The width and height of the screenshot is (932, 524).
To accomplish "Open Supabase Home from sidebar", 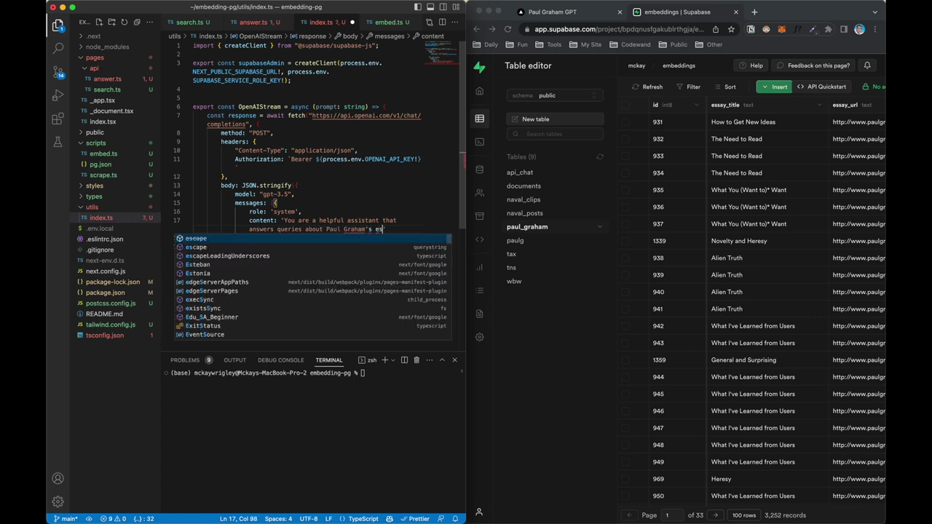I will click(x=479, y=92).
